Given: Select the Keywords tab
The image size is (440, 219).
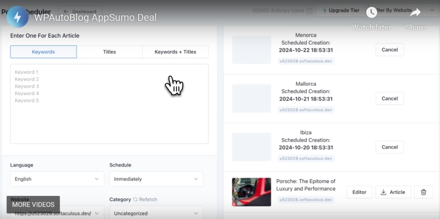Looking at the screenshot, I should coord(43,52).
